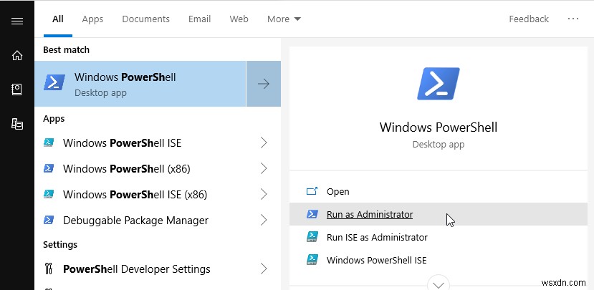Click the Open action icon
Screen dimensions: 594x290
click(x=312, y=191)
